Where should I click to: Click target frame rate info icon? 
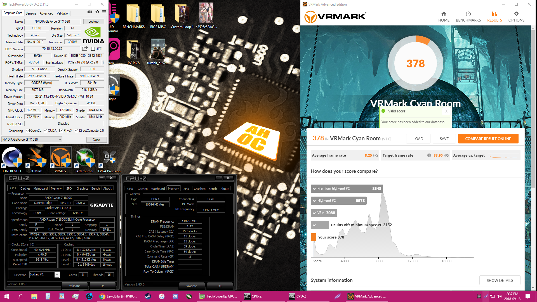[x=429, y=155]
